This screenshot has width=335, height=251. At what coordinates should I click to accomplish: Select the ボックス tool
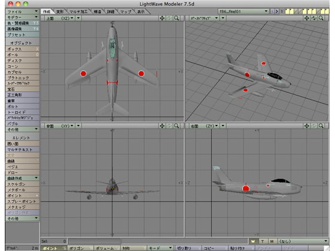[x=22, y=49]
